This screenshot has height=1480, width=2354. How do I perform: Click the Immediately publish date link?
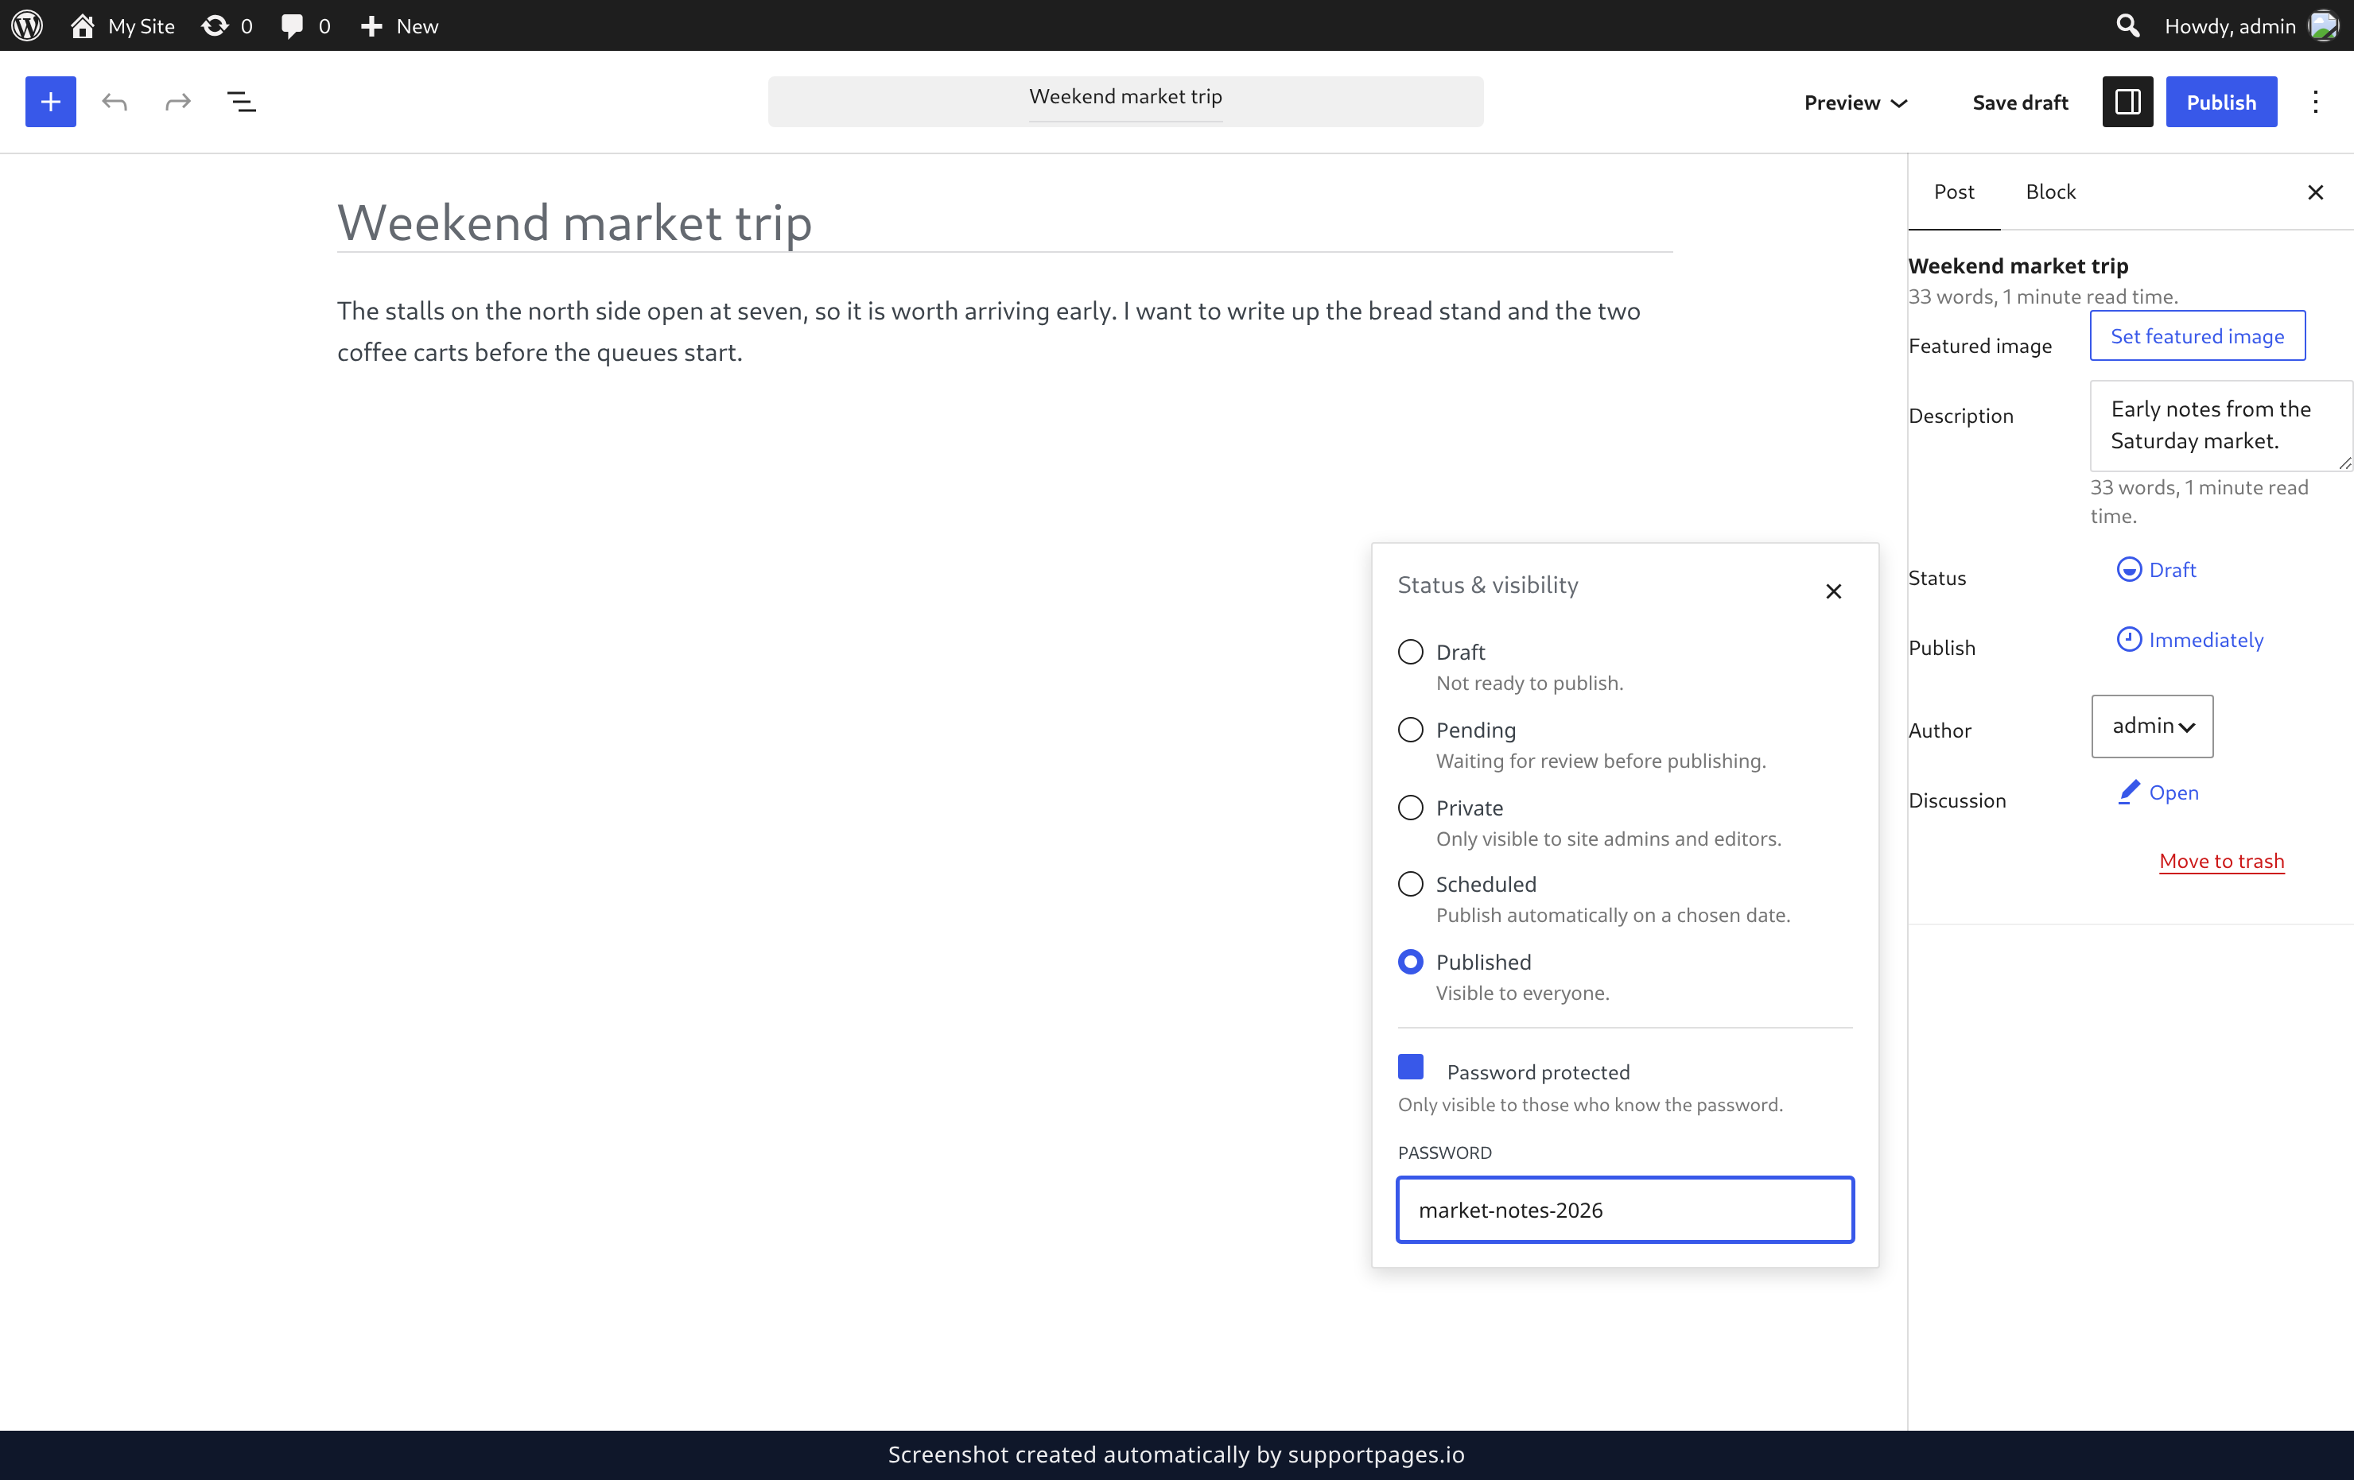(2189, 640)
